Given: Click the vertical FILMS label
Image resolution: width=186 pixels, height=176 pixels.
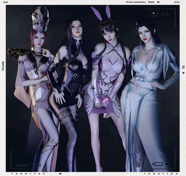Looking at the screenshot, I should [3, 66].
